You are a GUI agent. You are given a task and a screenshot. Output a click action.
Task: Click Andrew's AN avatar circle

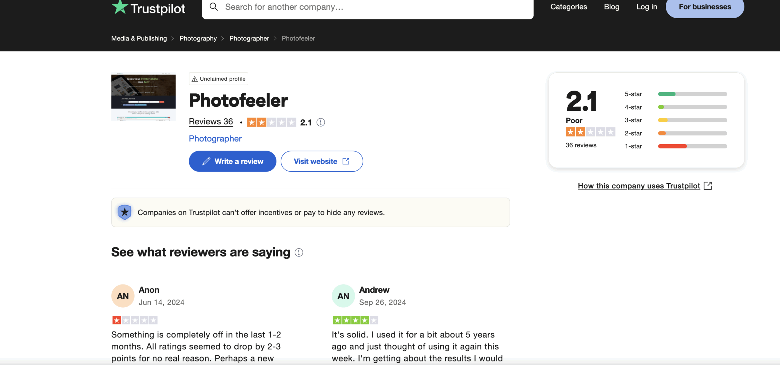(x=343, y=296)
